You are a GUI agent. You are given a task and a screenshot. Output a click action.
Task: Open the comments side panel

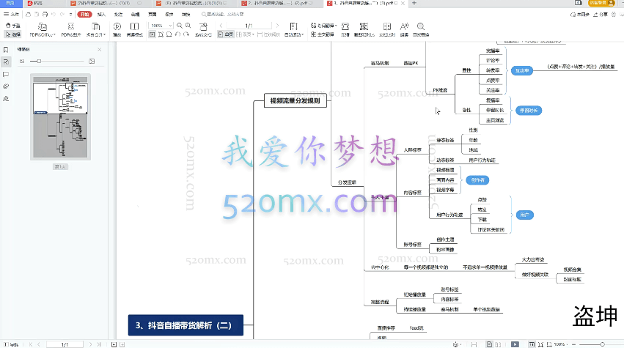click(x=6, y=75)
